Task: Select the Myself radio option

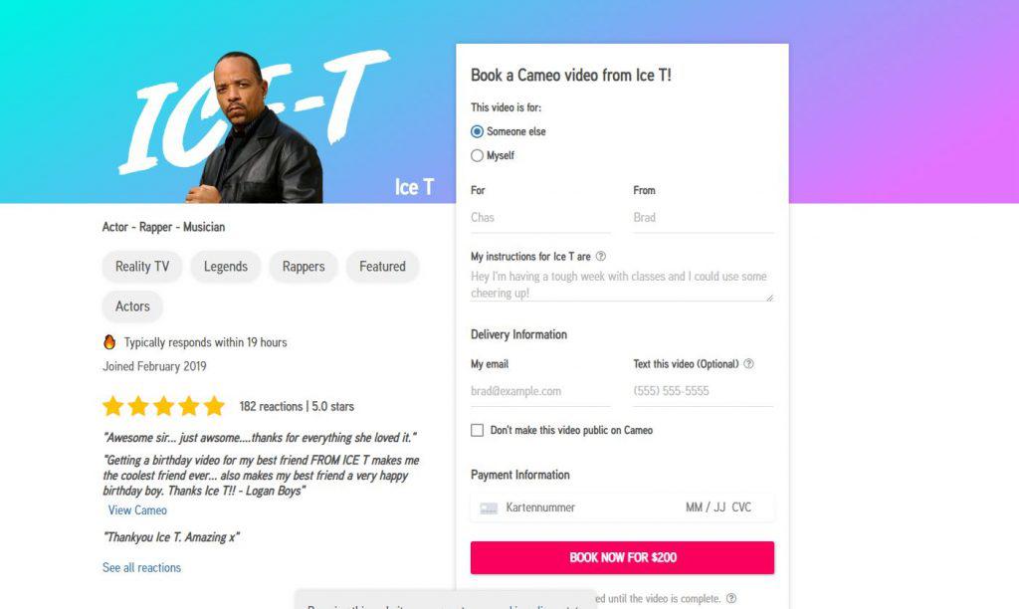Action: click(477, 156)
